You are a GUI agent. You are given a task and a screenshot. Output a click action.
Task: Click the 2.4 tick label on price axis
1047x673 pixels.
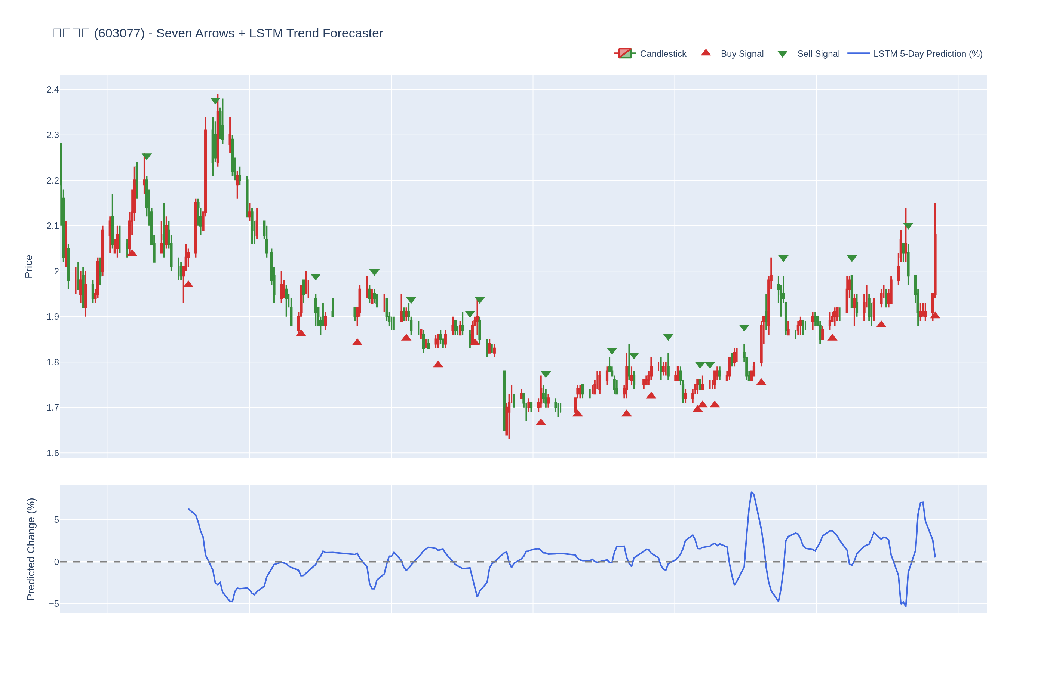[53, 90]
